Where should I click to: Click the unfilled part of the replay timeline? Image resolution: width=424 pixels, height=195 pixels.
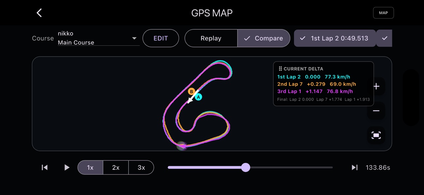click(292, 168)
